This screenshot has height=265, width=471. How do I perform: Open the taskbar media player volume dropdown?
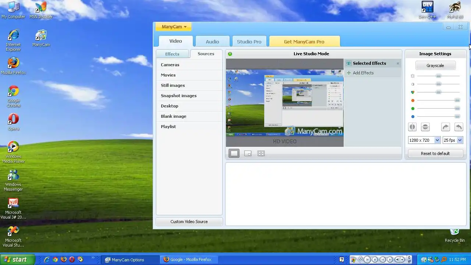(x=402, y=260)
